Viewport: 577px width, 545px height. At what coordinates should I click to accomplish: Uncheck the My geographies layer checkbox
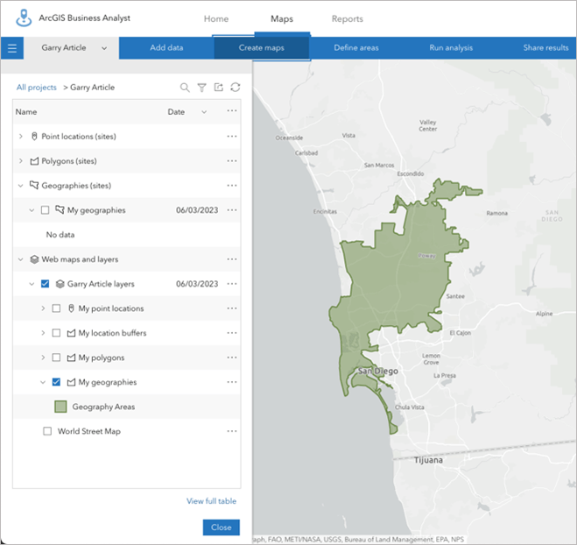(x=56, y=382)
